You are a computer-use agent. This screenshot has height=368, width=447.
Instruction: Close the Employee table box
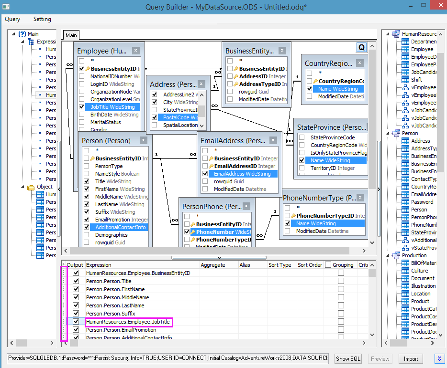coord(136,51)
